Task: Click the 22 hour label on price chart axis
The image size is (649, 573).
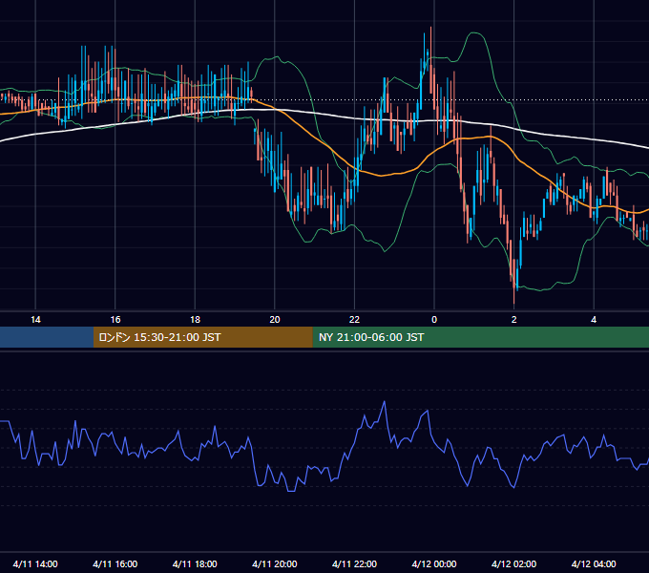Action: tap(354, 320)
